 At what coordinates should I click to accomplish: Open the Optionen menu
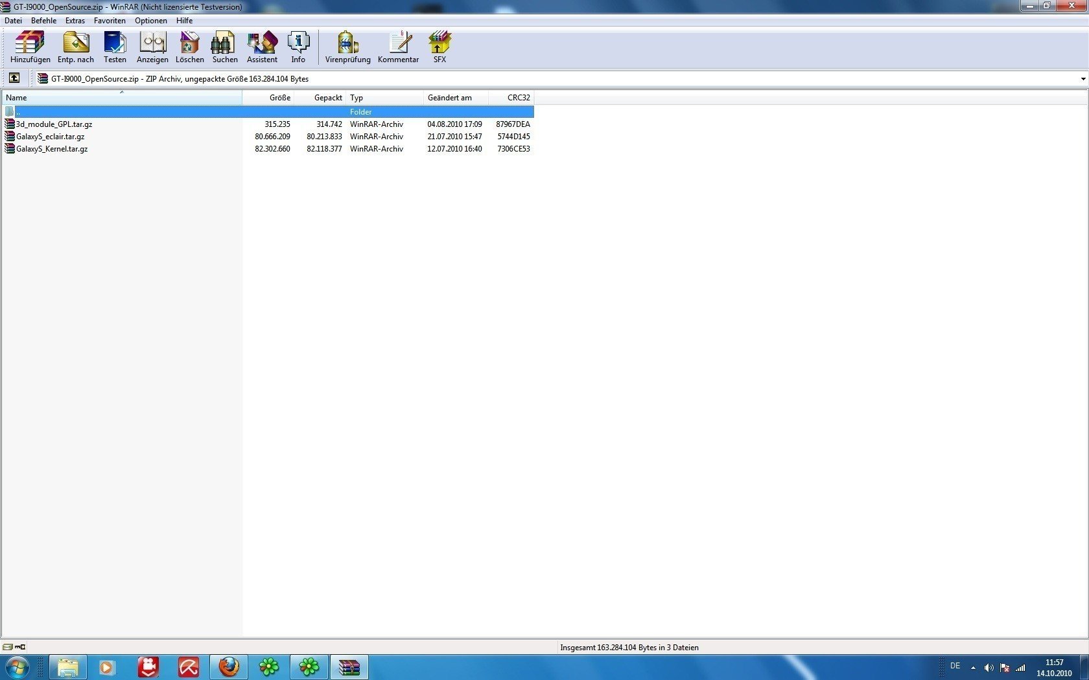pos(151,21)
